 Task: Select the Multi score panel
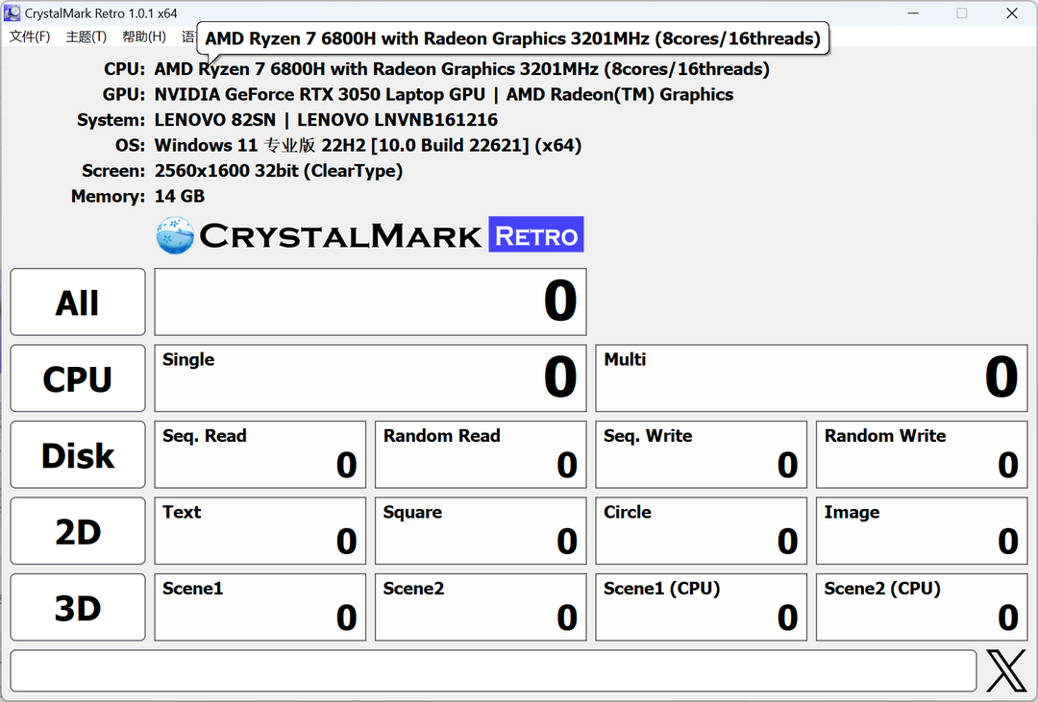coord(811,377)
